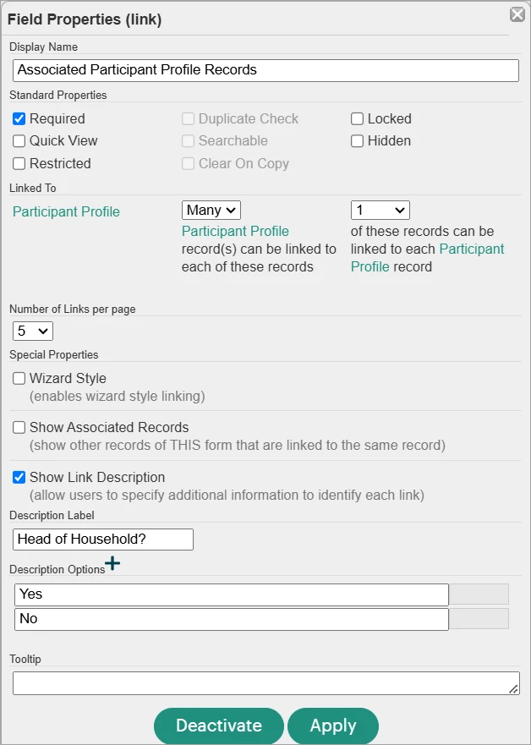Click the 'enables wizard style linking' hint text

[118, 397]
